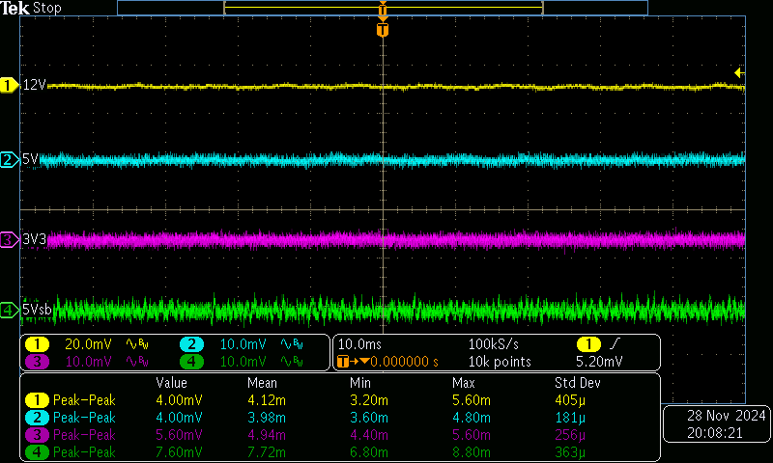Click channel 3 badge in Peak-Peak measurement row
The width and height of the screenshot is (773, 463).
coord(37,434)
